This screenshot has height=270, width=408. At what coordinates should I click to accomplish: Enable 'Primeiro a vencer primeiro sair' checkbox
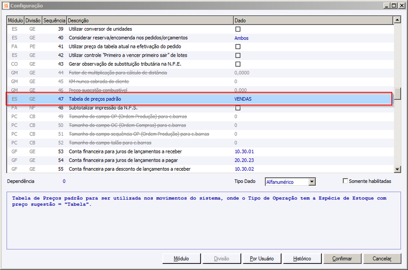[238, 56]
